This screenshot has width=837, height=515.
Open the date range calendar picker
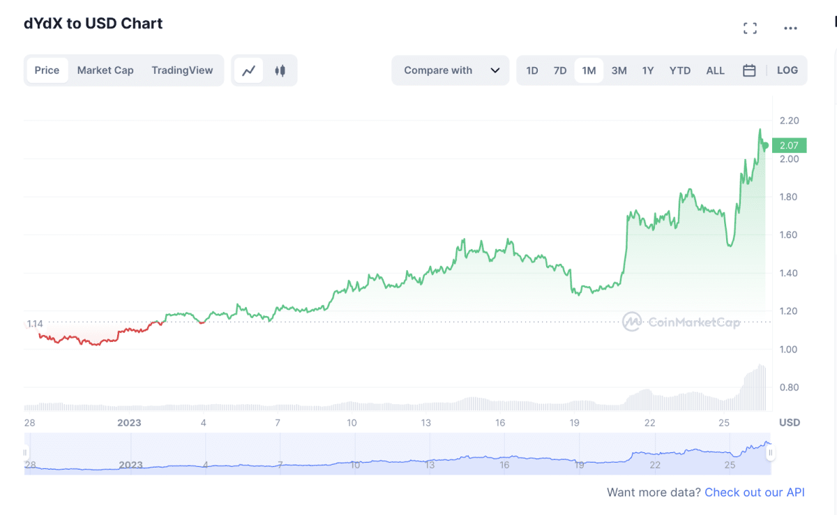click(750, 70)
